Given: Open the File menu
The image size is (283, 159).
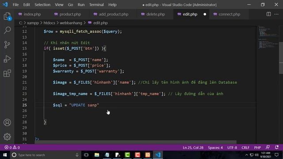Looking at the screenshot, I should coord(15,5).
